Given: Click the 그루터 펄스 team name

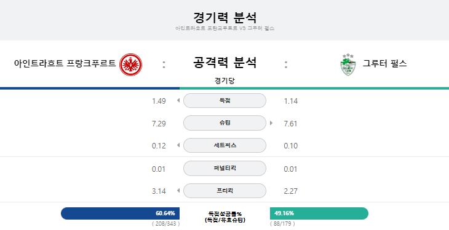Looking at the screenshot, I should tap(384, 63).
